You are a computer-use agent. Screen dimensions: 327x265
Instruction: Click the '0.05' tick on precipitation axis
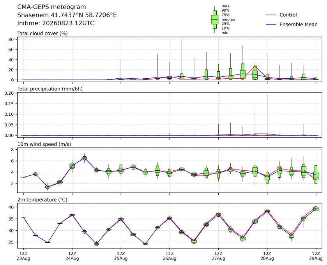(9, 125)
